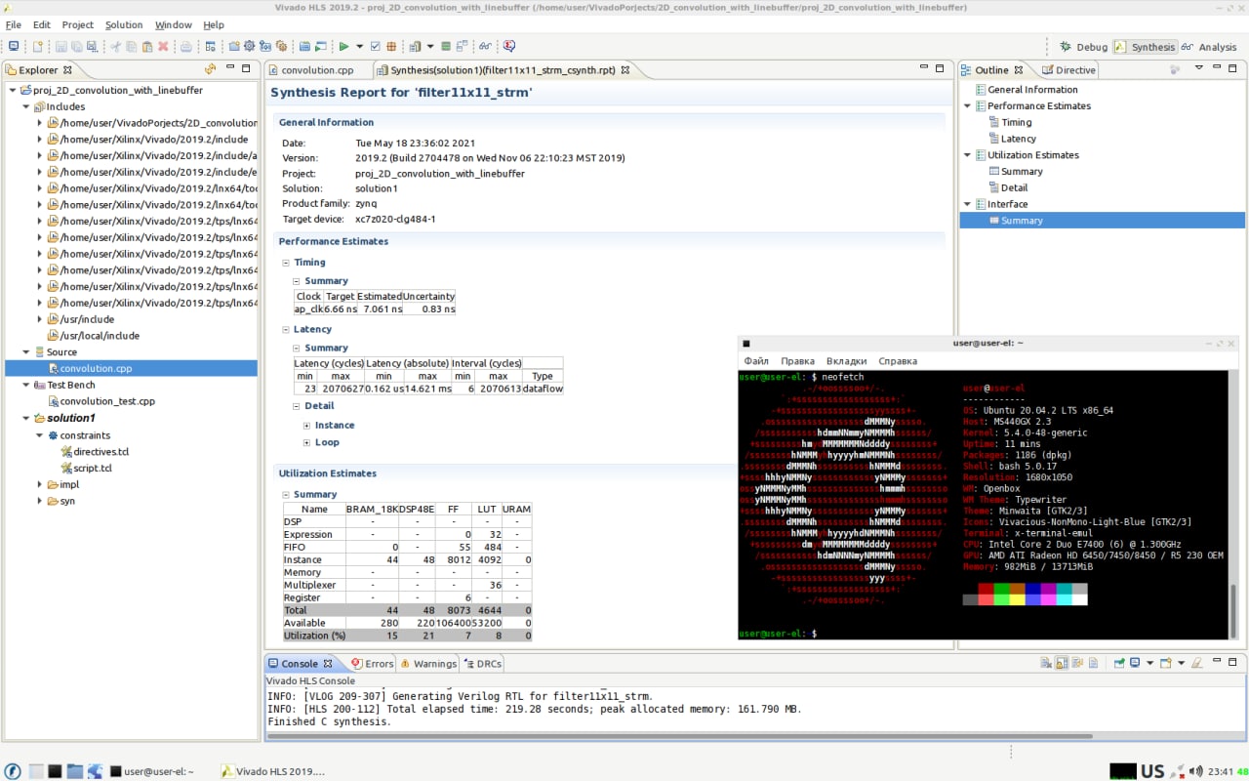Click the user@user-el terminal taskbar entry

(151, 771)
